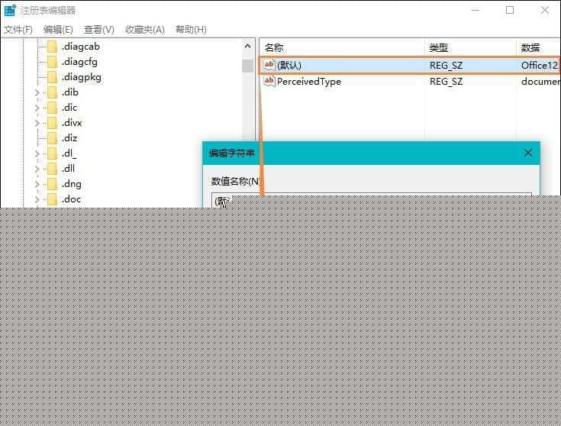
Task: Click the 数值名称 input field
Action: 372,201
